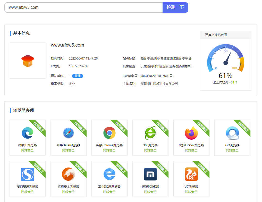Screen dimensions: 262x202
Task: Select the 360浏览器 green icon
Action: 150,133
